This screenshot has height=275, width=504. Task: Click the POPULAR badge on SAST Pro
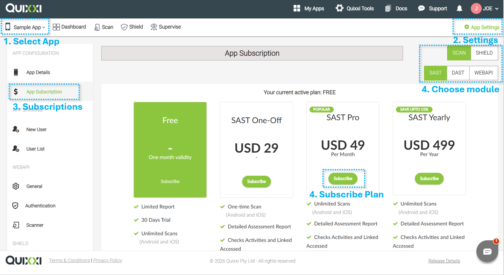322,109
